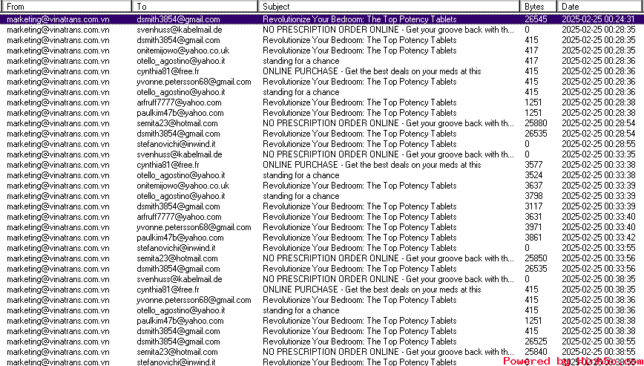Select the yvonne.petersson68@gmail.com recipient with 3971 bytes
The image size is (644, 366).
pyautogui.click(x=194, y=227)
